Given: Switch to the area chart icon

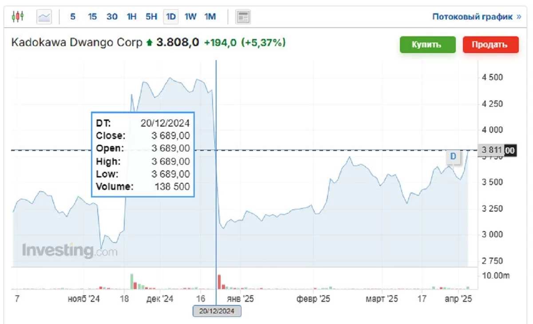Looking at the screenshot, I should point(44,17).
